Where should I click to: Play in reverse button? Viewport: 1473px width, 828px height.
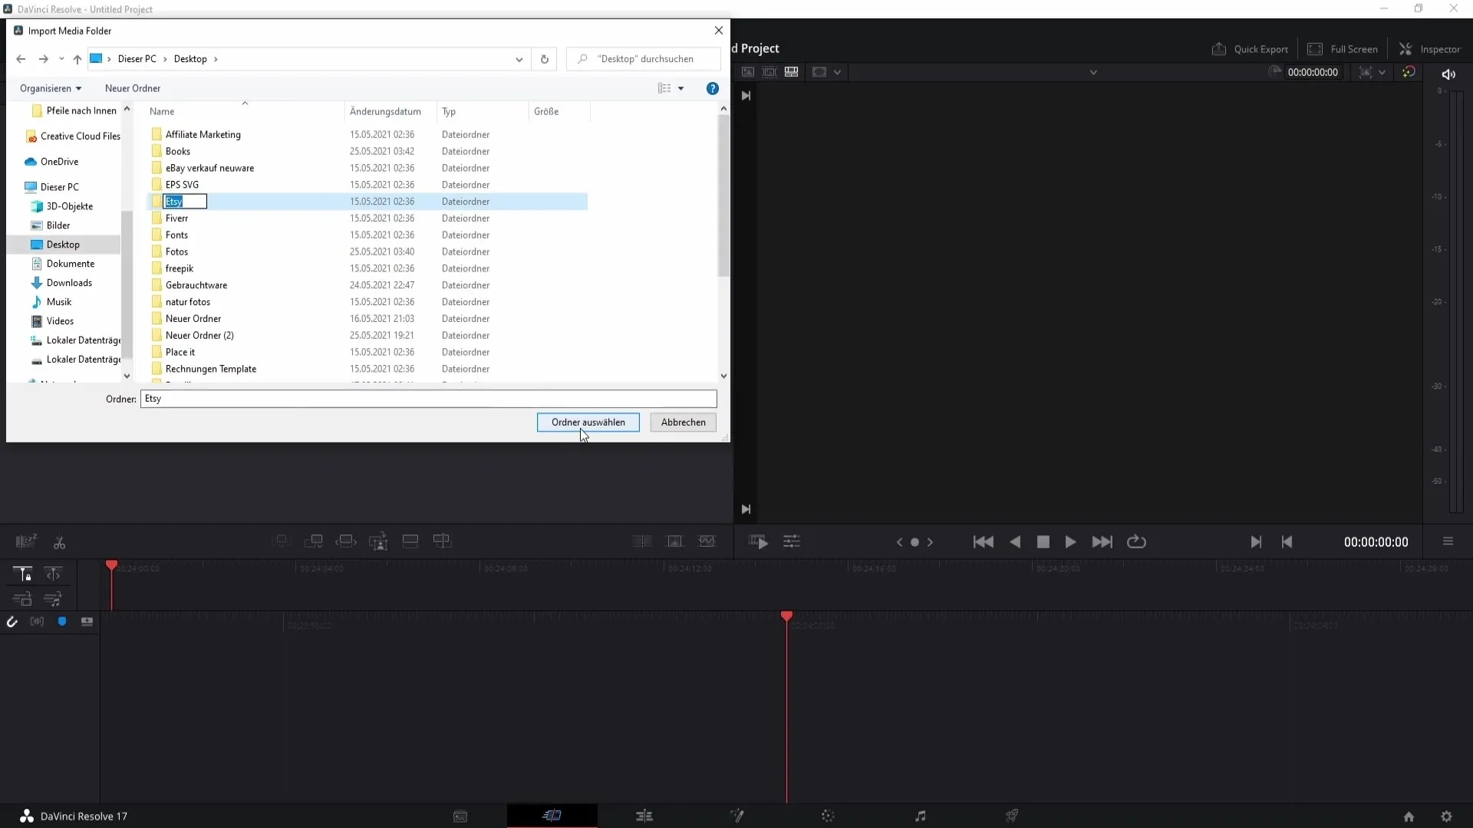[1015, 542]
